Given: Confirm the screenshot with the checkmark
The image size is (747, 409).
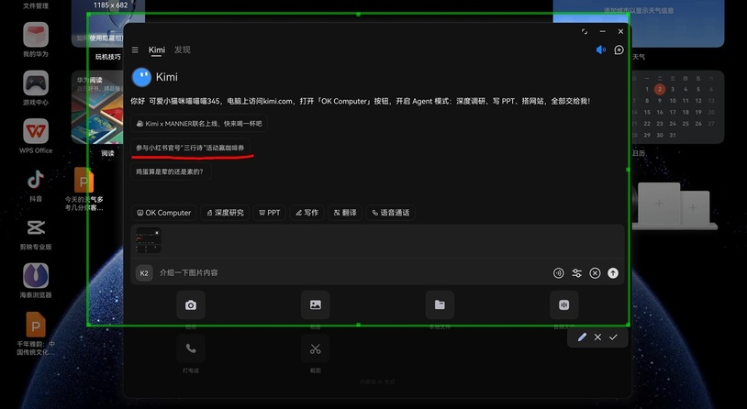Looking at the screenshot, I should tap(613, 337).
